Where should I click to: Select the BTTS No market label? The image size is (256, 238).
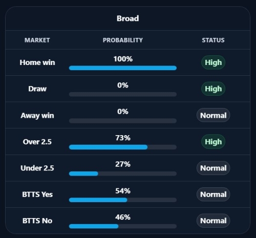pyautogui.click(x=37, y=221)
